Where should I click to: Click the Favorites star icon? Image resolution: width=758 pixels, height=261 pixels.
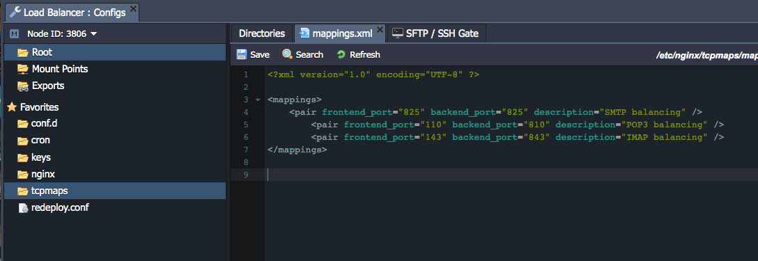(12, 106)
